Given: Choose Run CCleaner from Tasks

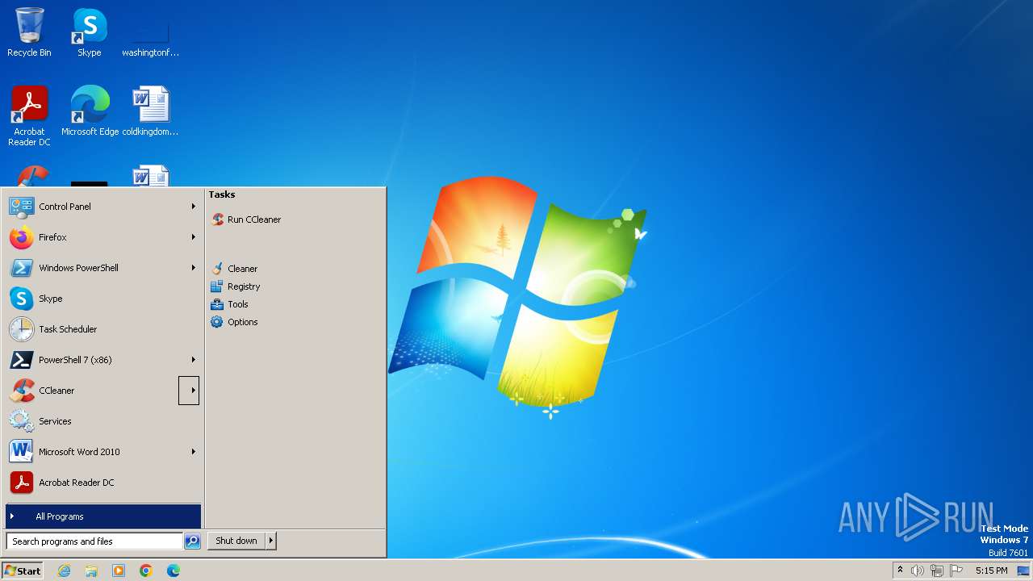Looking at the screenshot, I should click(254, 219).
